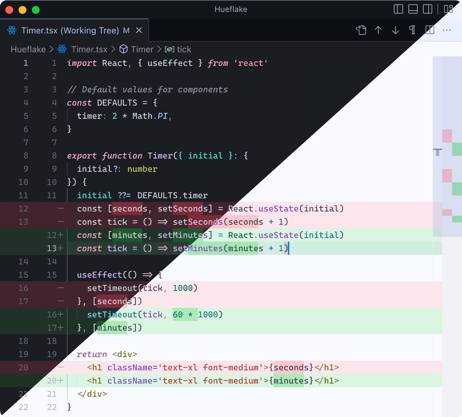Image resolution: width=462 pixels, height=417 pixels.
Task: Open the tick breadcrumb in navigation bar
Action: pos(184,49)
